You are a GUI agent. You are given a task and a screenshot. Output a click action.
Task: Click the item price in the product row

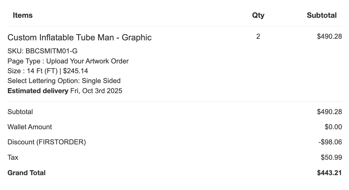coord(329,37)
